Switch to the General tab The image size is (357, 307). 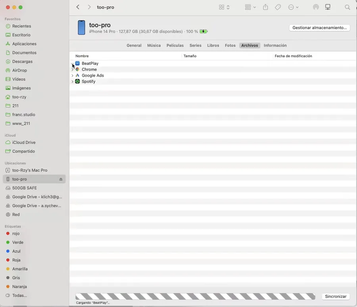pyautogui.click(x=134, y=45)
